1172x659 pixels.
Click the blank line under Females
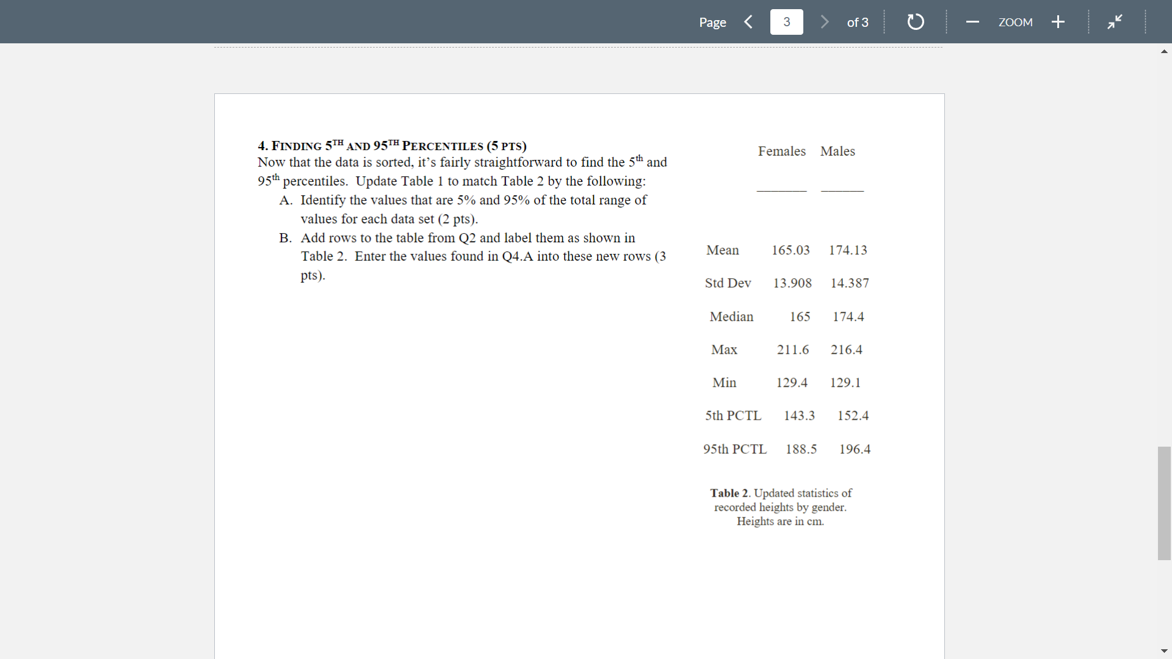pos(781,190)
